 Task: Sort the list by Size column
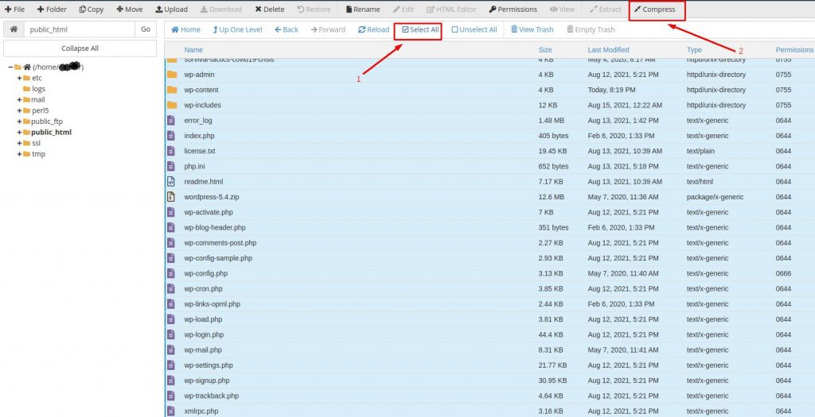point(545,50)
